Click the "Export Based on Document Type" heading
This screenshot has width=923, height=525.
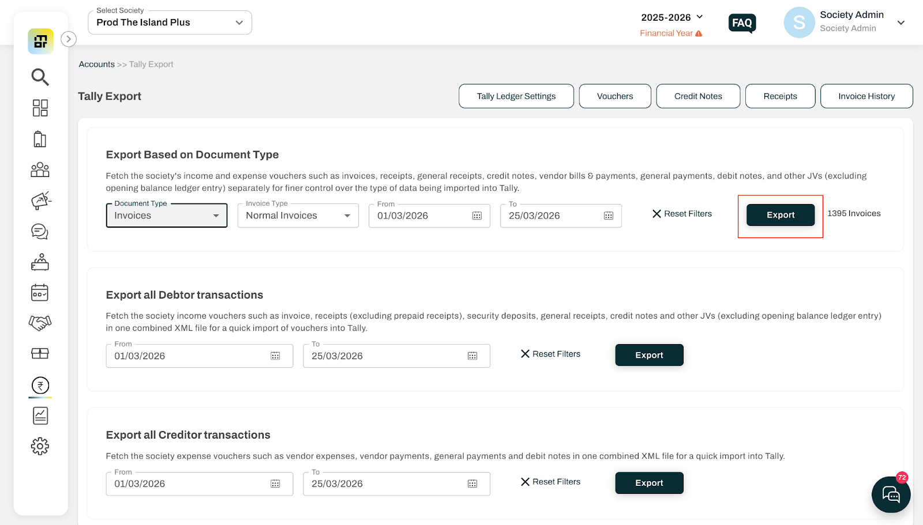click(192, 154)
